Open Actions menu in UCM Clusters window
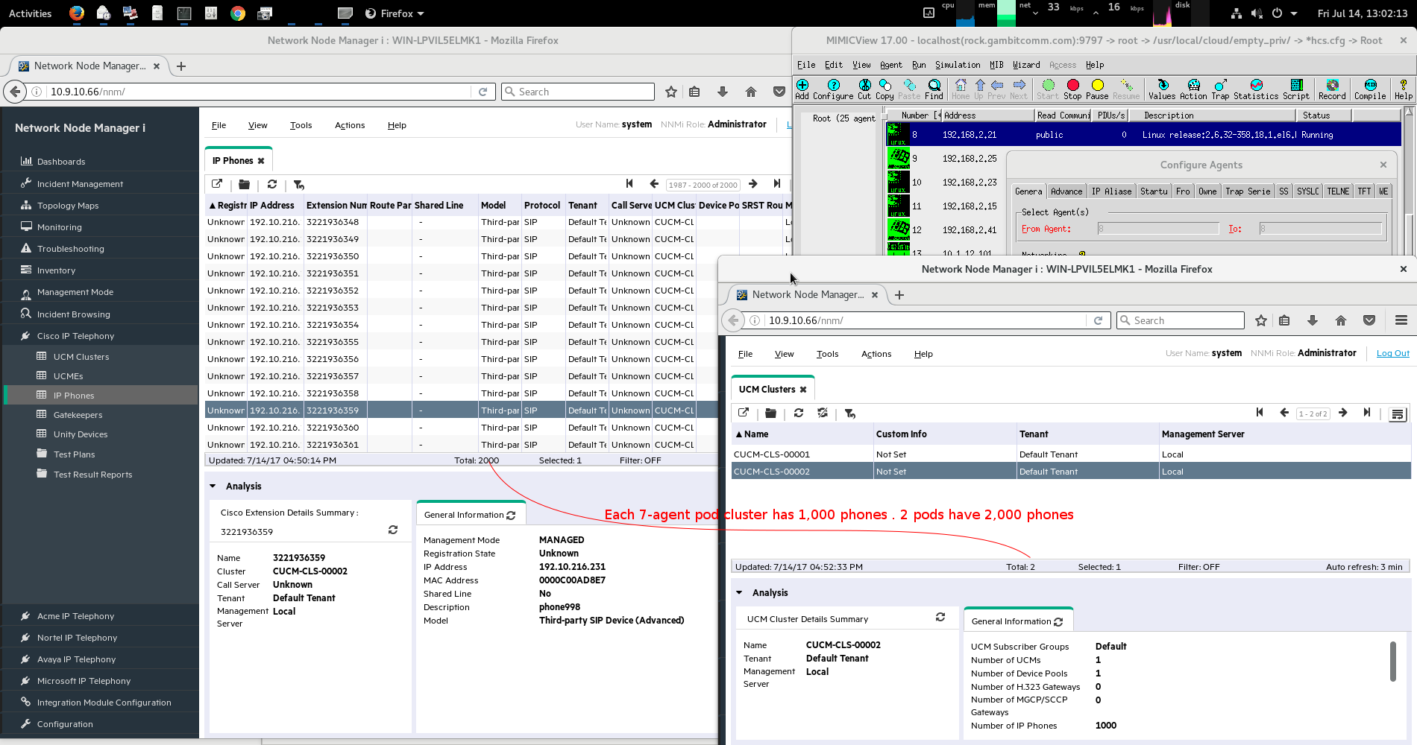Screen dimensions: 1417x745 [x=876, y=354]
